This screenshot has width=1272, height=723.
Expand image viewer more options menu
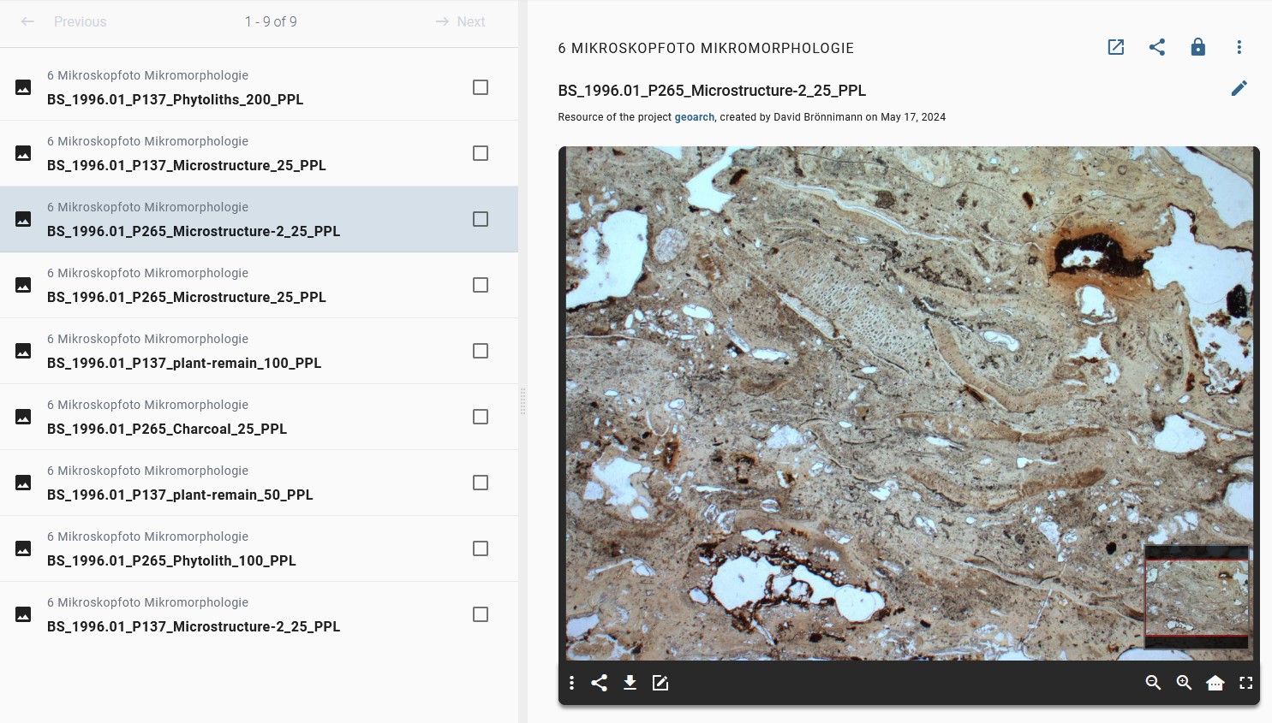pos(571,683)
